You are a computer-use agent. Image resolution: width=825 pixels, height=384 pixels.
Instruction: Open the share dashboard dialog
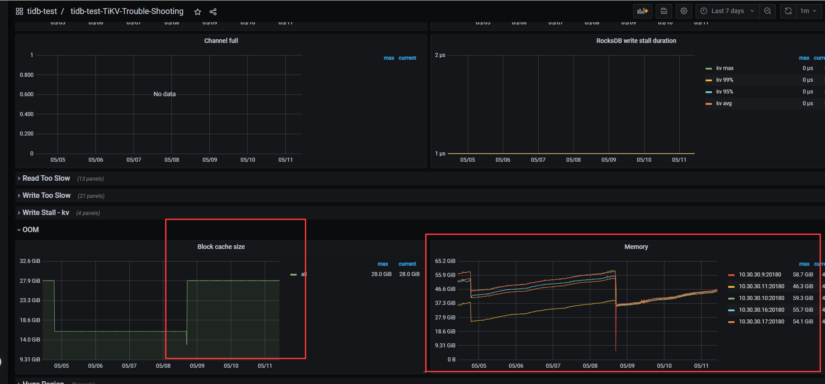(x=213, y=12)
